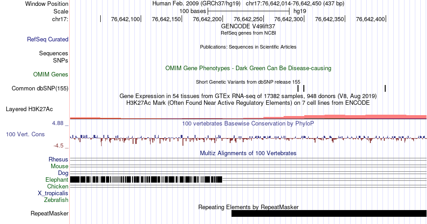Click the RefSeq genes from NCBI title

pyautogui.click(x=248, y=33)
